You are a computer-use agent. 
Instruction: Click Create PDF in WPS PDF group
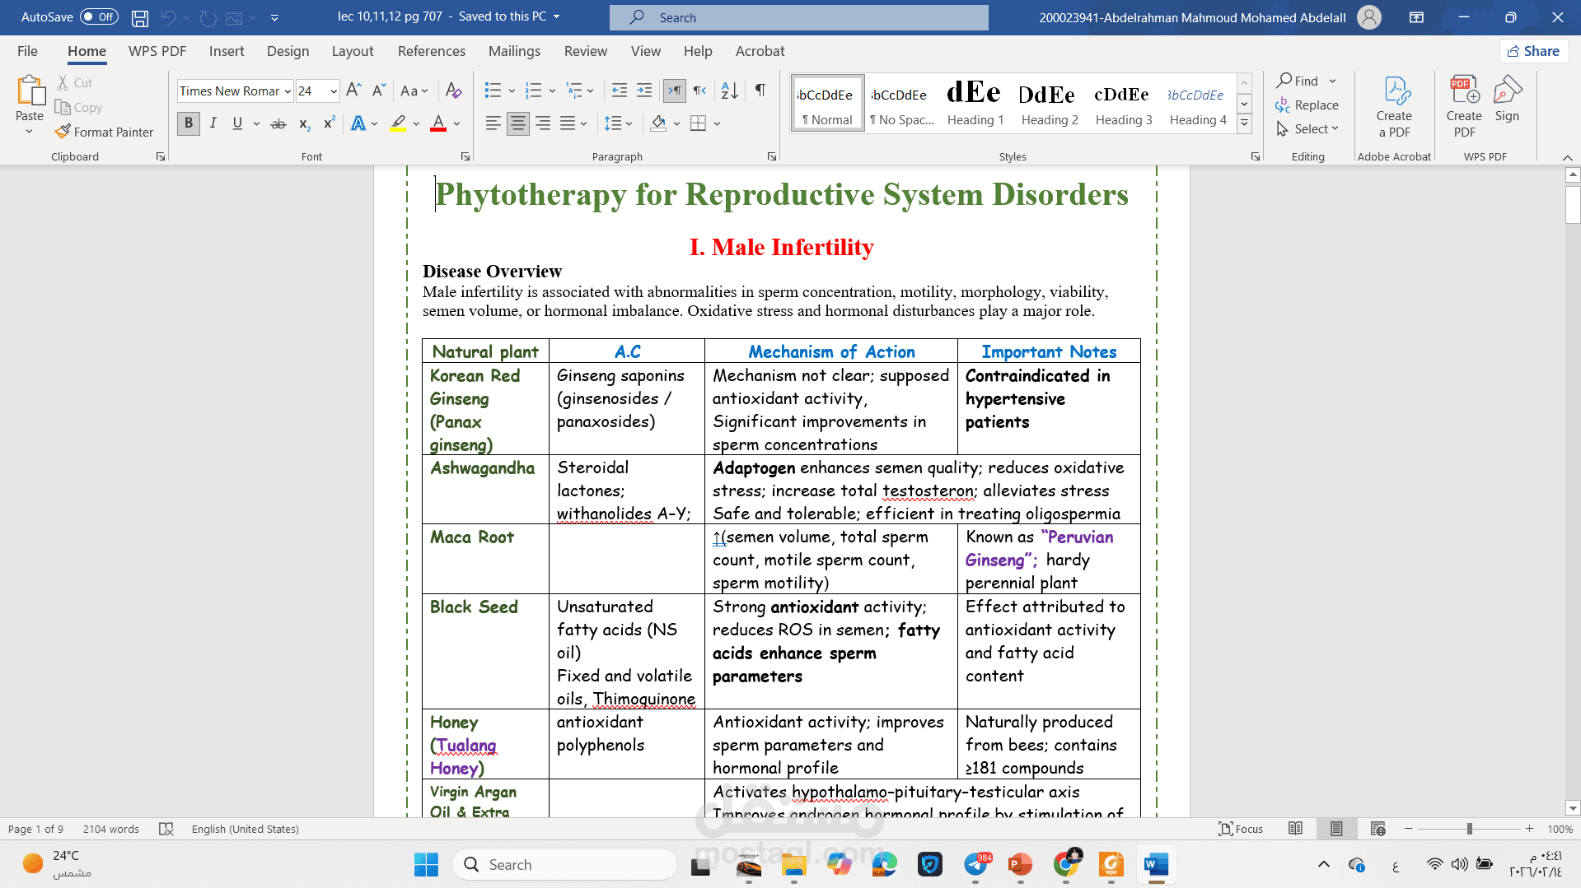click(1464, 107)
